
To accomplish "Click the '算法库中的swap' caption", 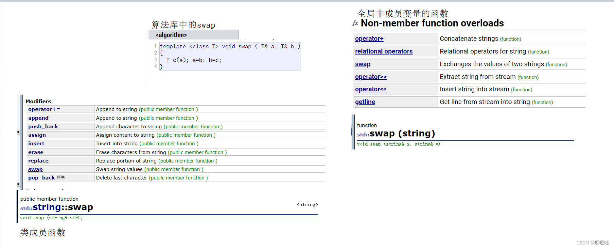I will click(x=183, y=25).
